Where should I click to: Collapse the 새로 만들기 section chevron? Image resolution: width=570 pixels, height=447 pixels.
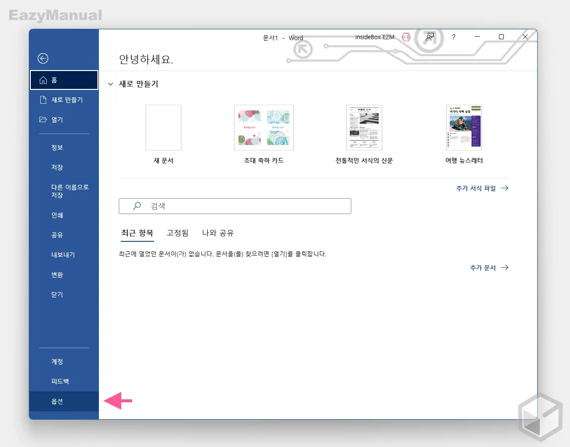click(110, 84)
